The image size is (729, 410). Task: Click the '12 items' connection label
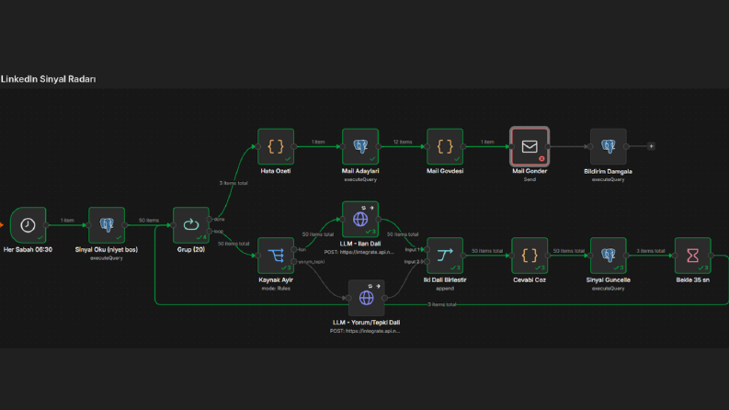click(x=403, y=142)
